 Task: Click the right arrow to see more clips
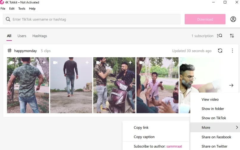pyautogui.click(x=231, y=85)
